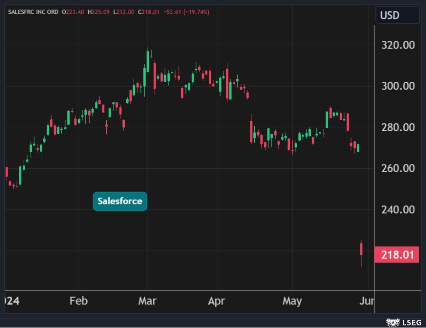Select the Mar label on time axis
Image resolution: width=426 pixels, height=328 pixels.
(148, 301)
